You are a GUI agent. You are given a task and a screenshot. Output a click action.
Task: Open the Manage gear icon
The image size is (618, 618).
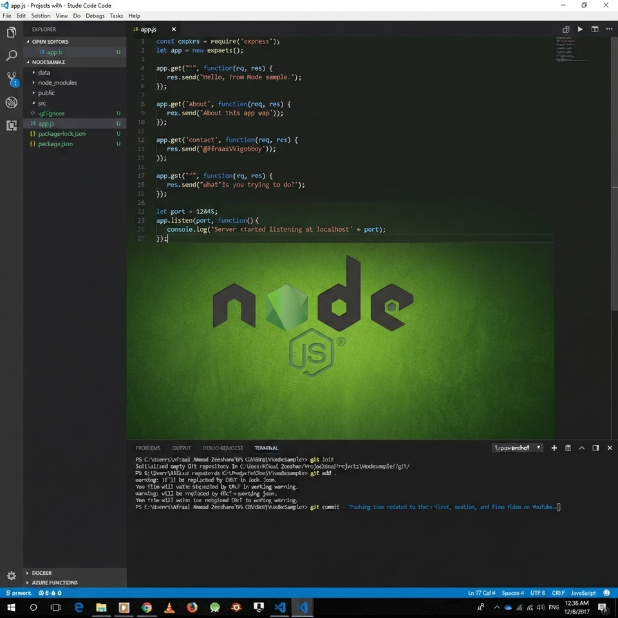pos(12,576)
